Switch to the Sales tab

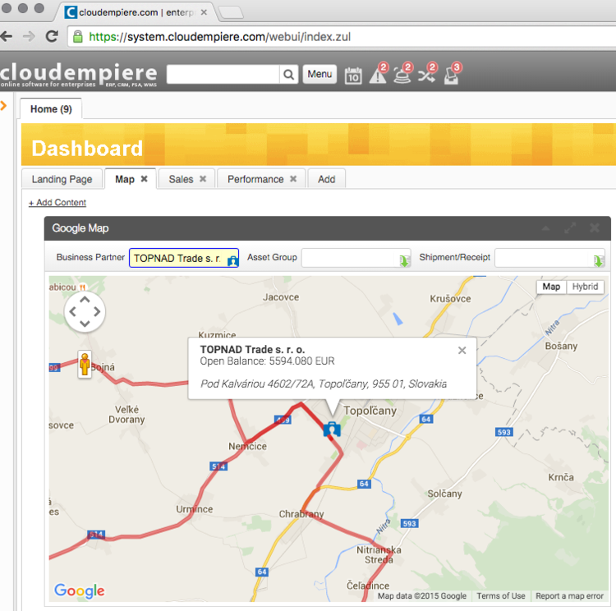click(181, 179)
